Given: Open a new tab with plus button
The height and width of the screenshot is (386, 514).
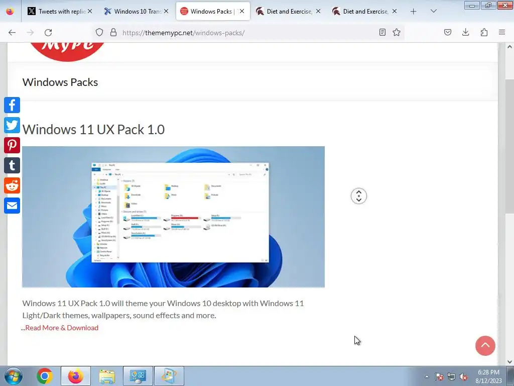Looking at the screenshot, I should pyautogui.click(x=414, y=12).
